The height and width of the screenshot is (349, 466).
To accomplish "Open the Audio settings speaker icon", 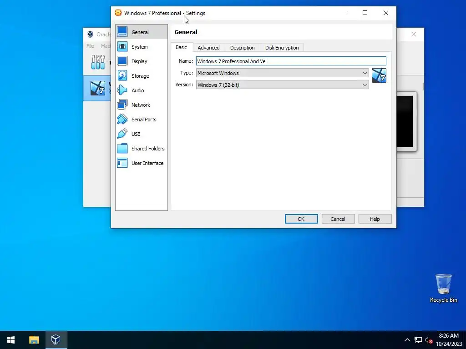I will click(122, 90).
